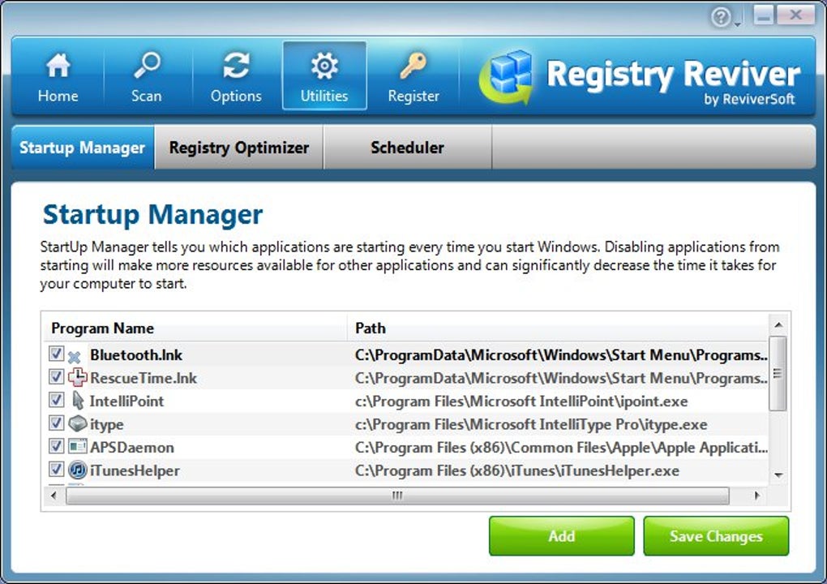Select the APSDaemon program name
The width and height of the screenshot is (827, 584).
click(x=132, y=448)
